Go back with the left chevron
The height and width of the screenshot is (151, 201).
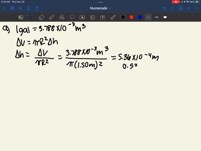click(x=4, y=8)
